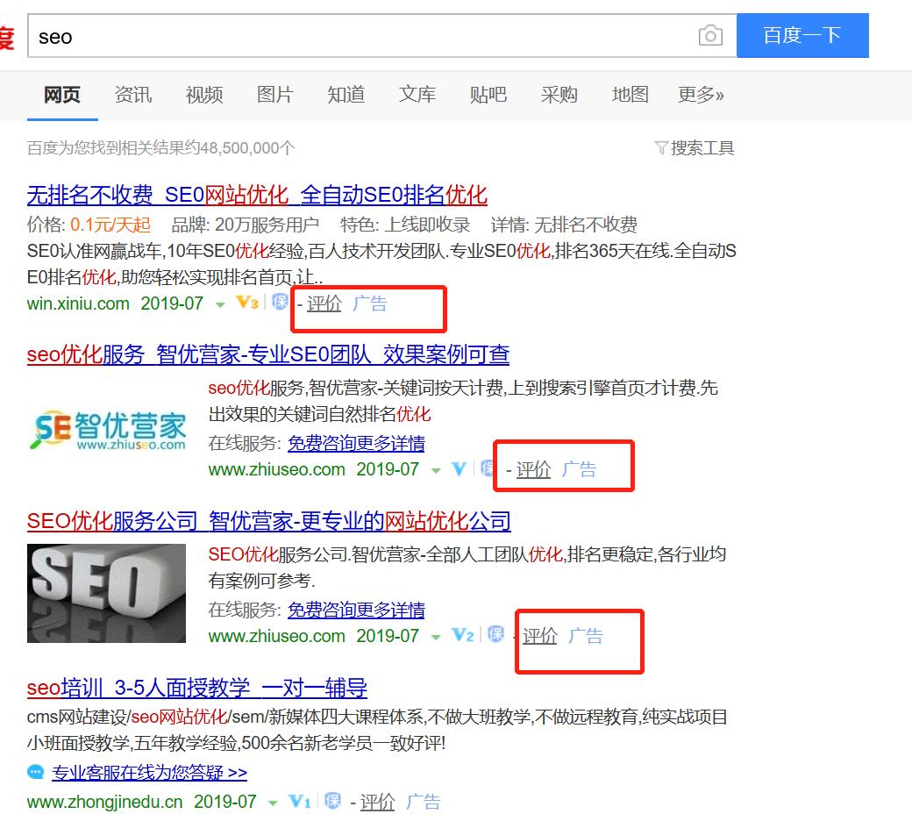Click inside the search input containing seo
This screenshot has height=814, width=912.
coord(263,36)
